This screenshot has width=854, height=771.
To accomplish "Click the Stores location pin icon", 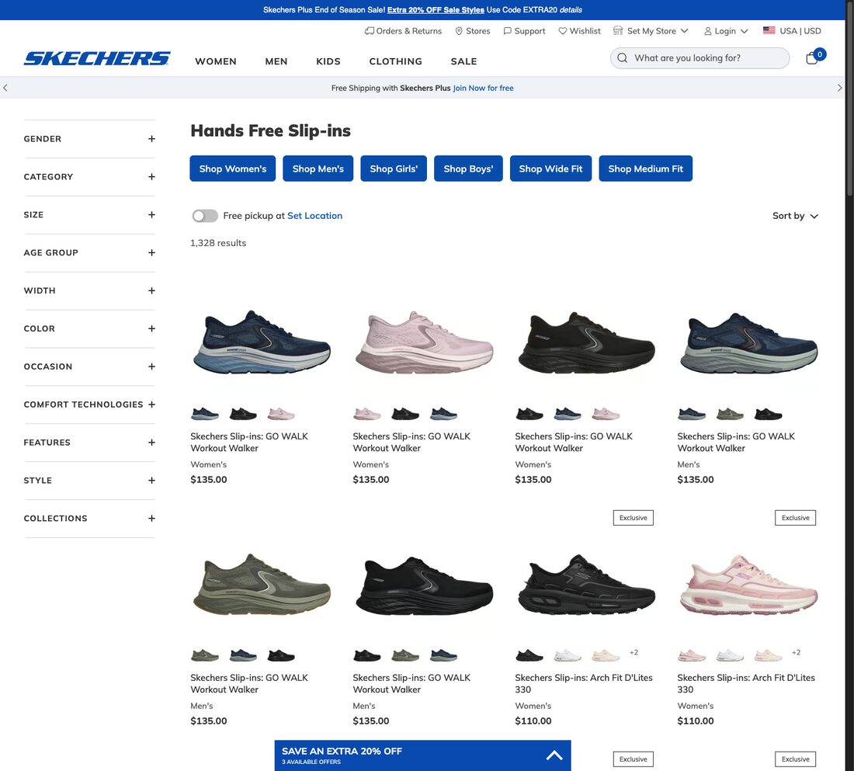I will [459, 31].
